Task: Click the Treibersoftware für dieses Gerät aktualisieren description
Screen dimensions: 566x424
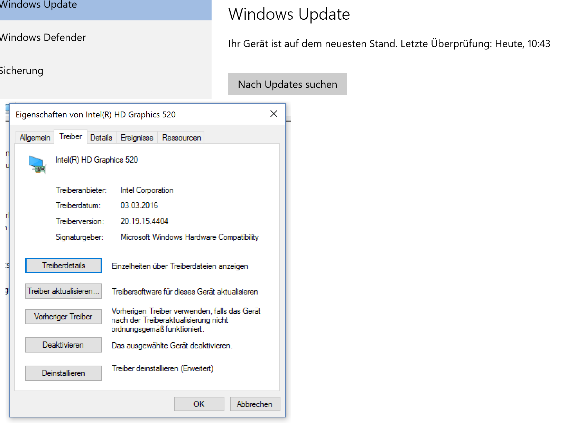Action: coord(185,292)
